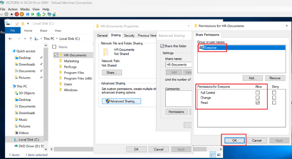Check the Deny box for Change

pyautogui.click(x=274, y=98)
